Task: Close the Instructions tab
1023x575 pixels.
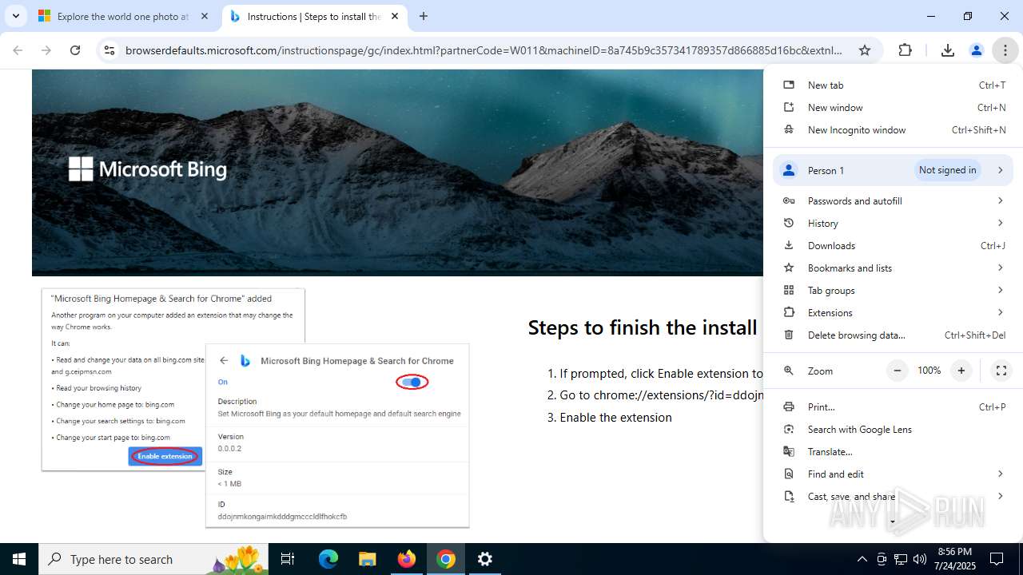Action: [x=395, y=16]
